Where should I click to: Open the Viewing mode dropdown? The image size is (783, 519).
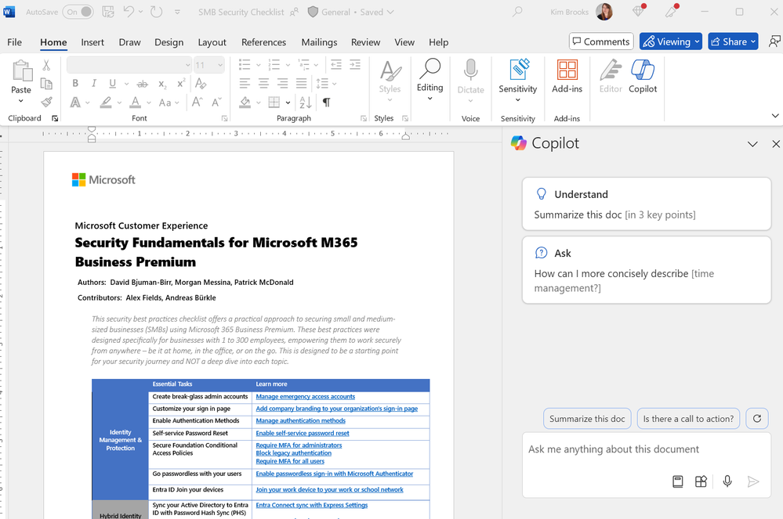click(x=671, y=41)
